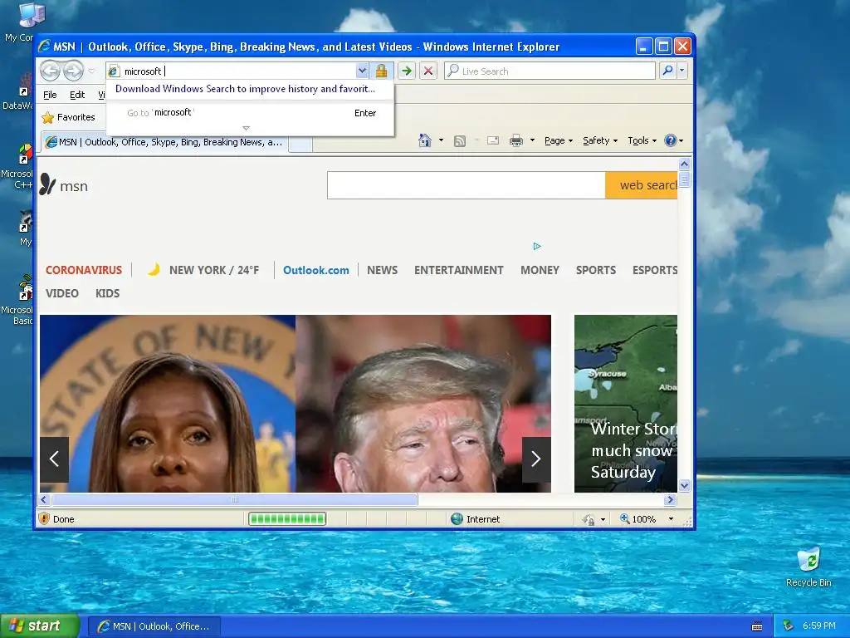Select Download Windows Search suggestion
Screen dimensions: 850x638
(x=245, y=89)
